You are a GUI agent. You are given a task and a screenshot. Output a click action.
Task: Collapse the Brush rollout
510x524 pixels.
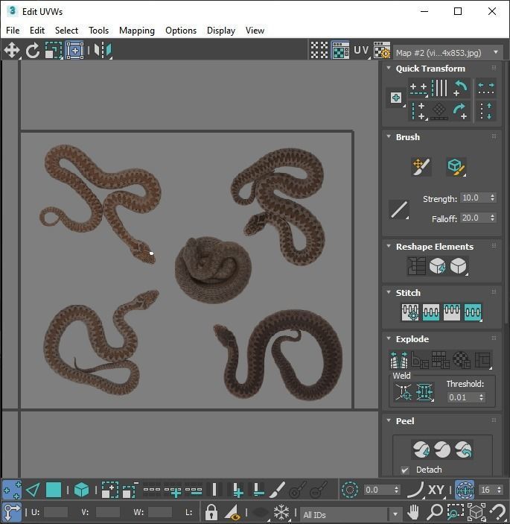click(x=389, y=136)
